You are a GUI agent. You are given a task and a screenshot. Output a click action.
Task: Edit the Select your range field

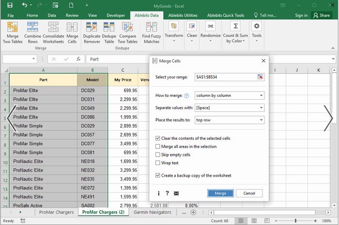226,77
